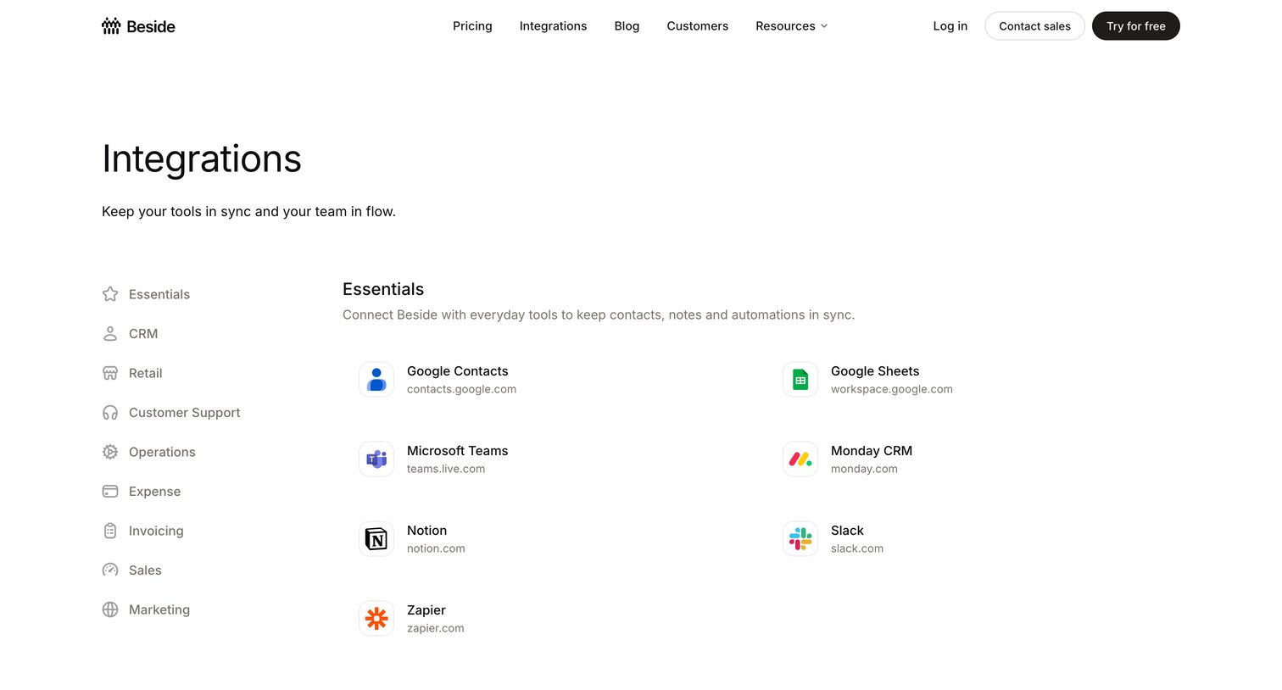1282x690 pixels.
Task: Select the Customer Support category label
Action: (x=185, y=413)
